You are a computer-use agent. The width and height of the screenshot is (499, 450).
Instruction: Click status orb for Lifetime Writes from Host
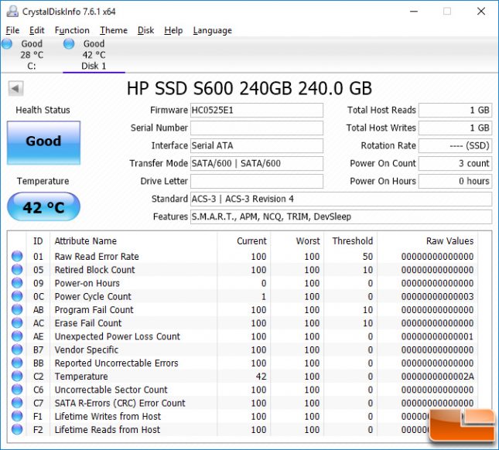coord(17,416)
